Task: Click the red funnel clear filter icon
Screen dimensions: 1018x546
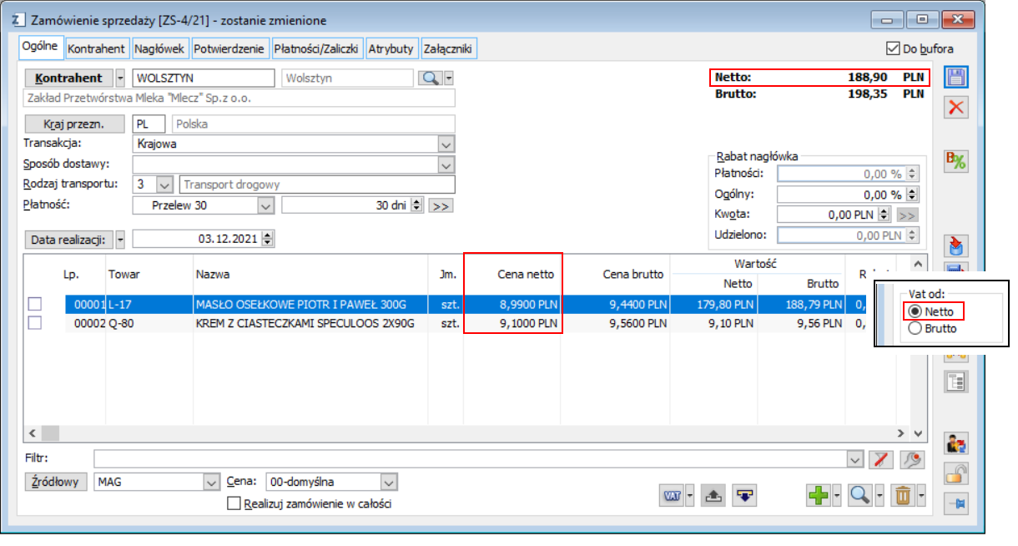Action: click(x=880, y=458)
